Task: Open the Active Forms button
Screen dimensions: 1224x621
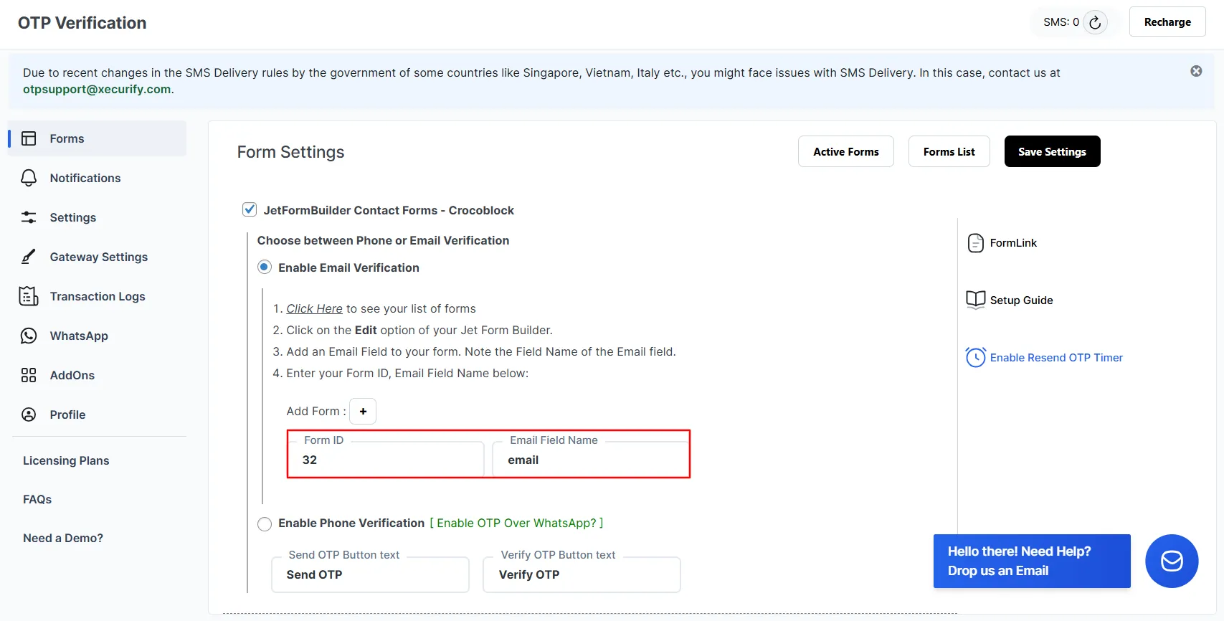Action: 845,151
